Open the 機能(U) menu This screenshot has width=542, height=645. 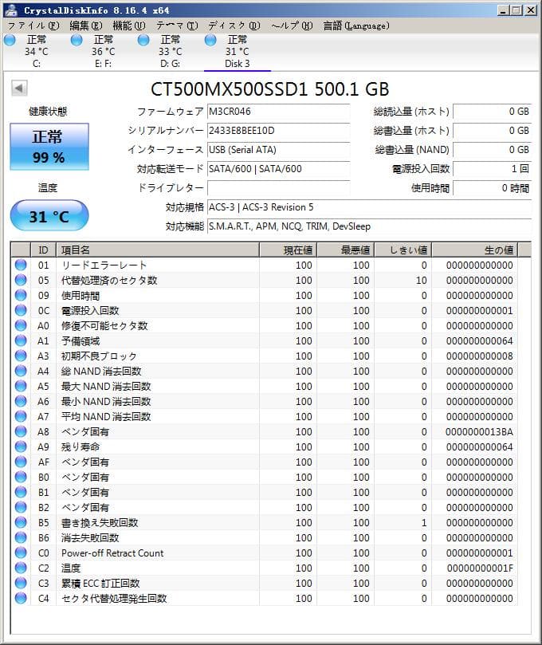[x=128, y=26]
